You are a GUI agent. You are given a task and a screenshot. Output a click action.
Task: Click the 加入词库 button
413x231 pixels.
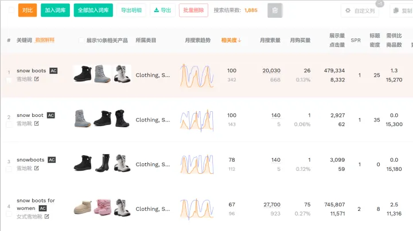55,10
